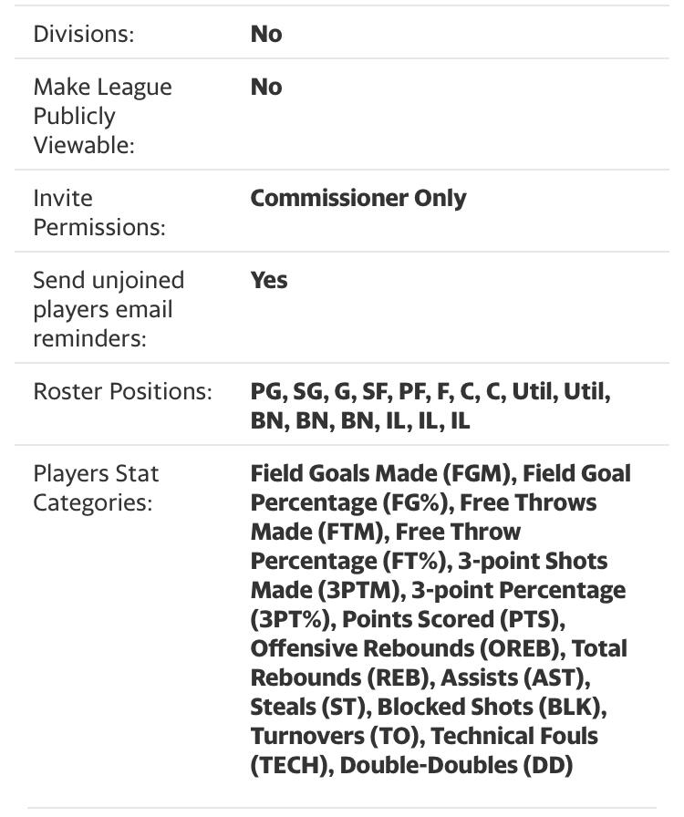
Task: Select the Roster Positions label
Action: pos(122,391)
